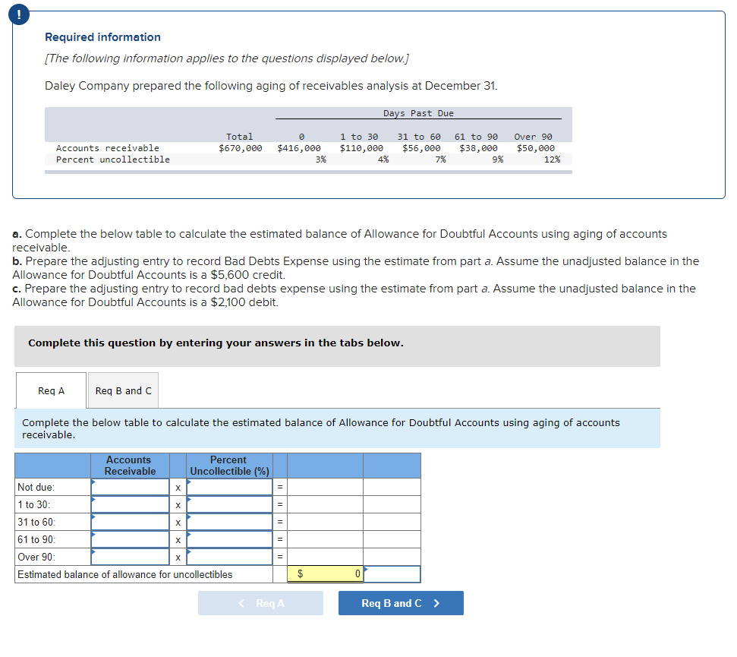737x657 pixels.
Task: Select the input cell right of the total
Action: tap(392, 573)
